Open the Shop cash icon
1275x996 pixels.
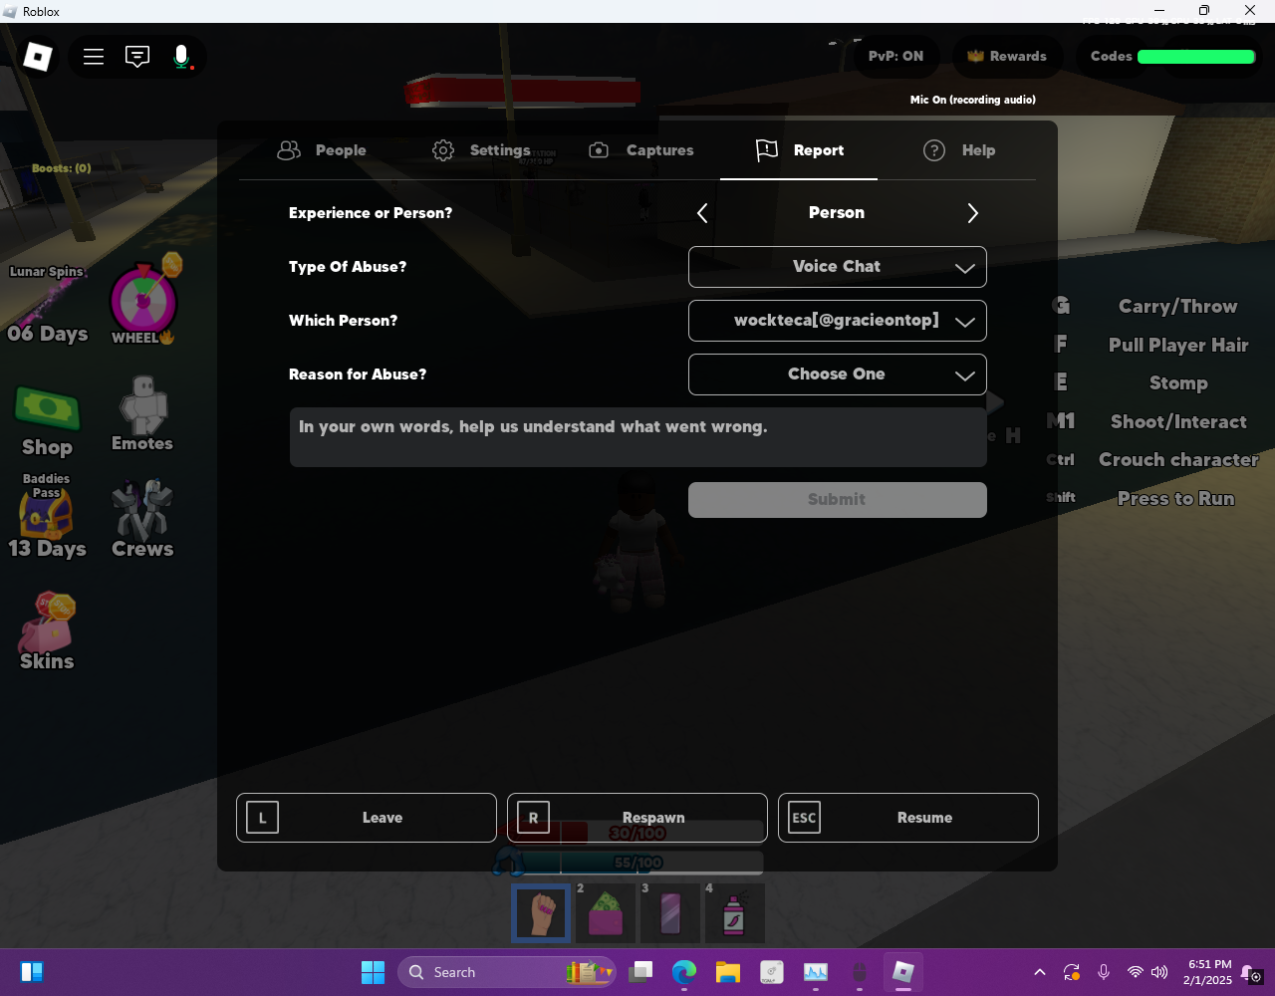[47, 422]
